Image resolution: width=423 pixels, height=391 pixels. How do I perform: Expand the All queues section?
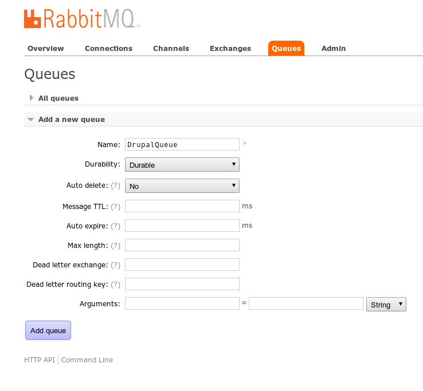point(58,98)
